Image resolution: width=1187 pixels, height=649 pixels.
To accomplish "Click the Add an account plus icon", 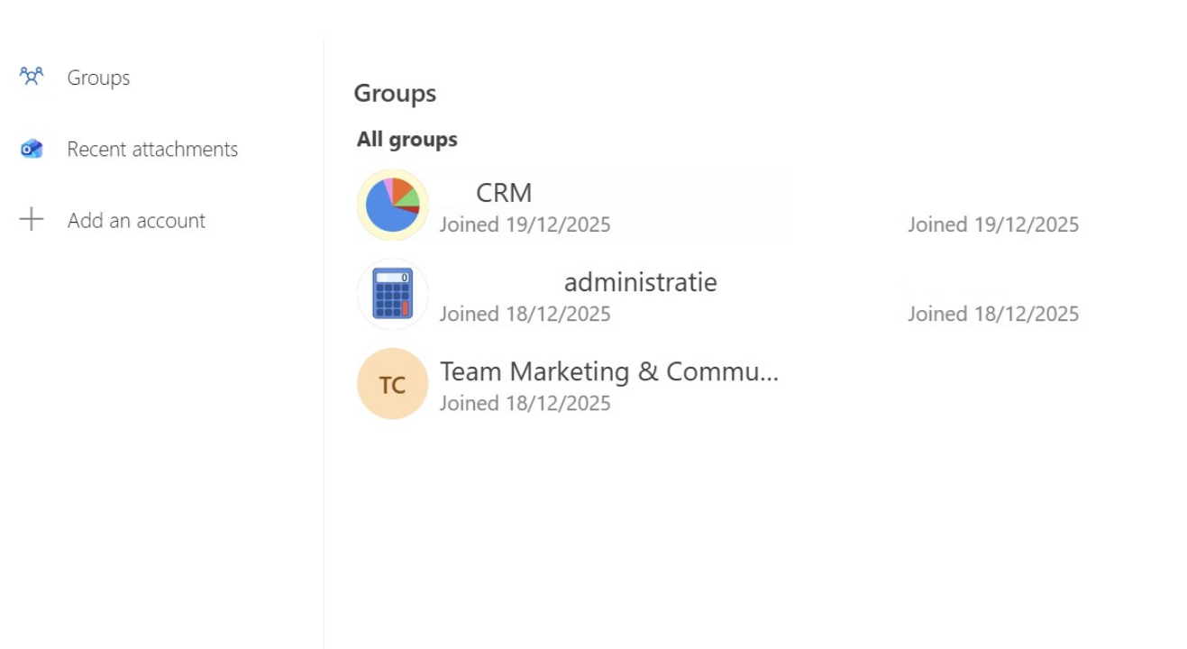I will pyautogui.click(x=31, y=219).
